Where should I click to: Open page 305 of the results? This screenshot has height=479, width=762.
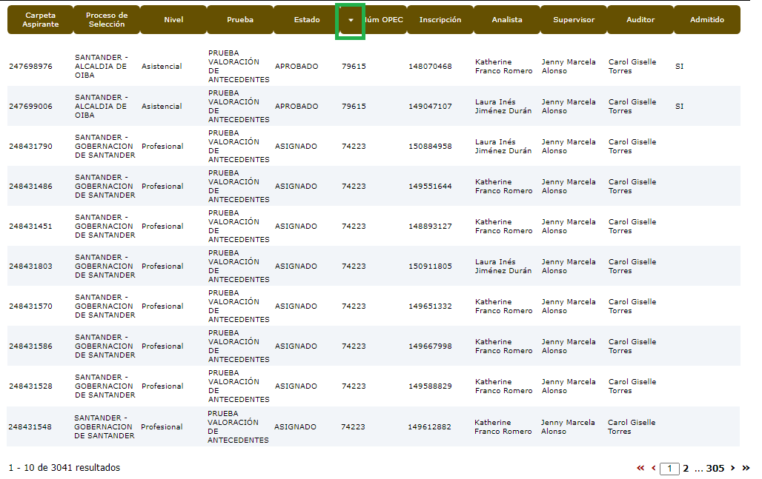tap(715, 468)
